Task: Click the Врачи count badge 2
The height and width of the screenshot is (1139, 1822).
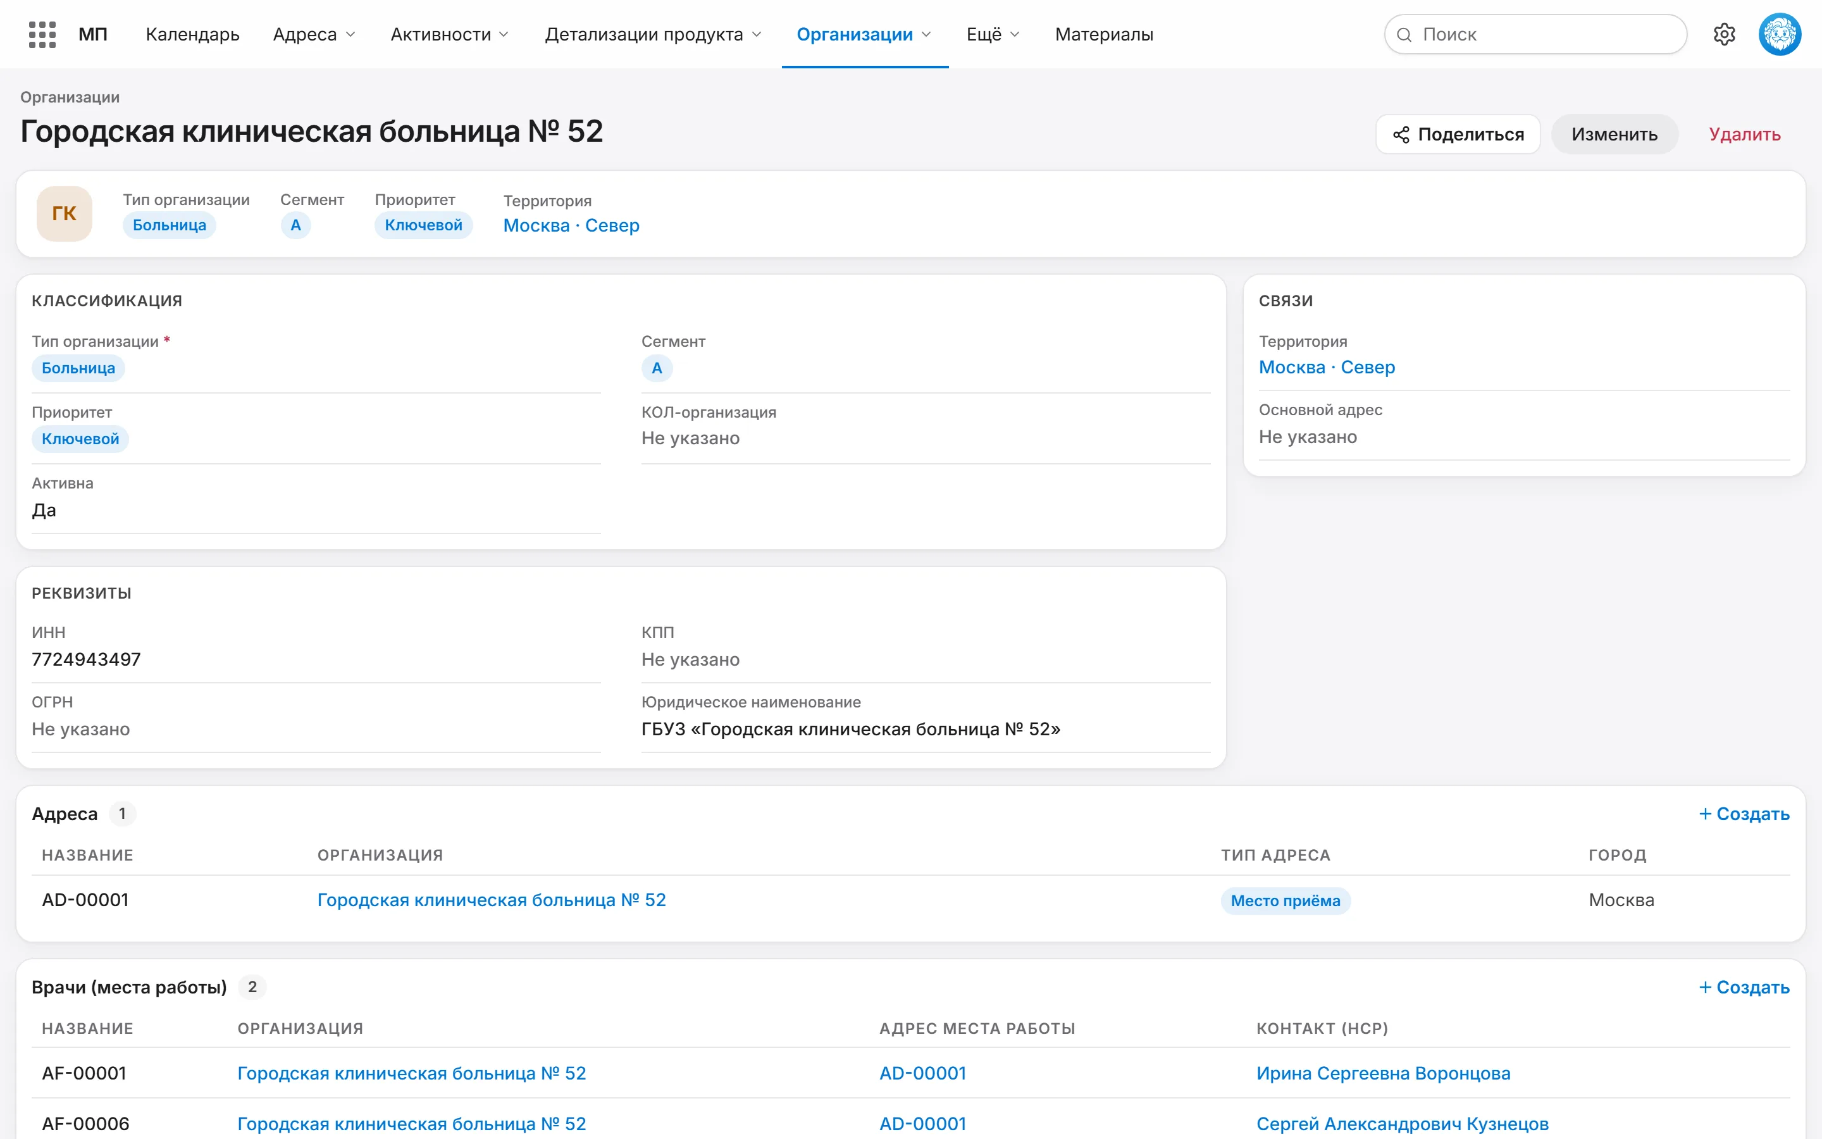Action: [252, 988]
